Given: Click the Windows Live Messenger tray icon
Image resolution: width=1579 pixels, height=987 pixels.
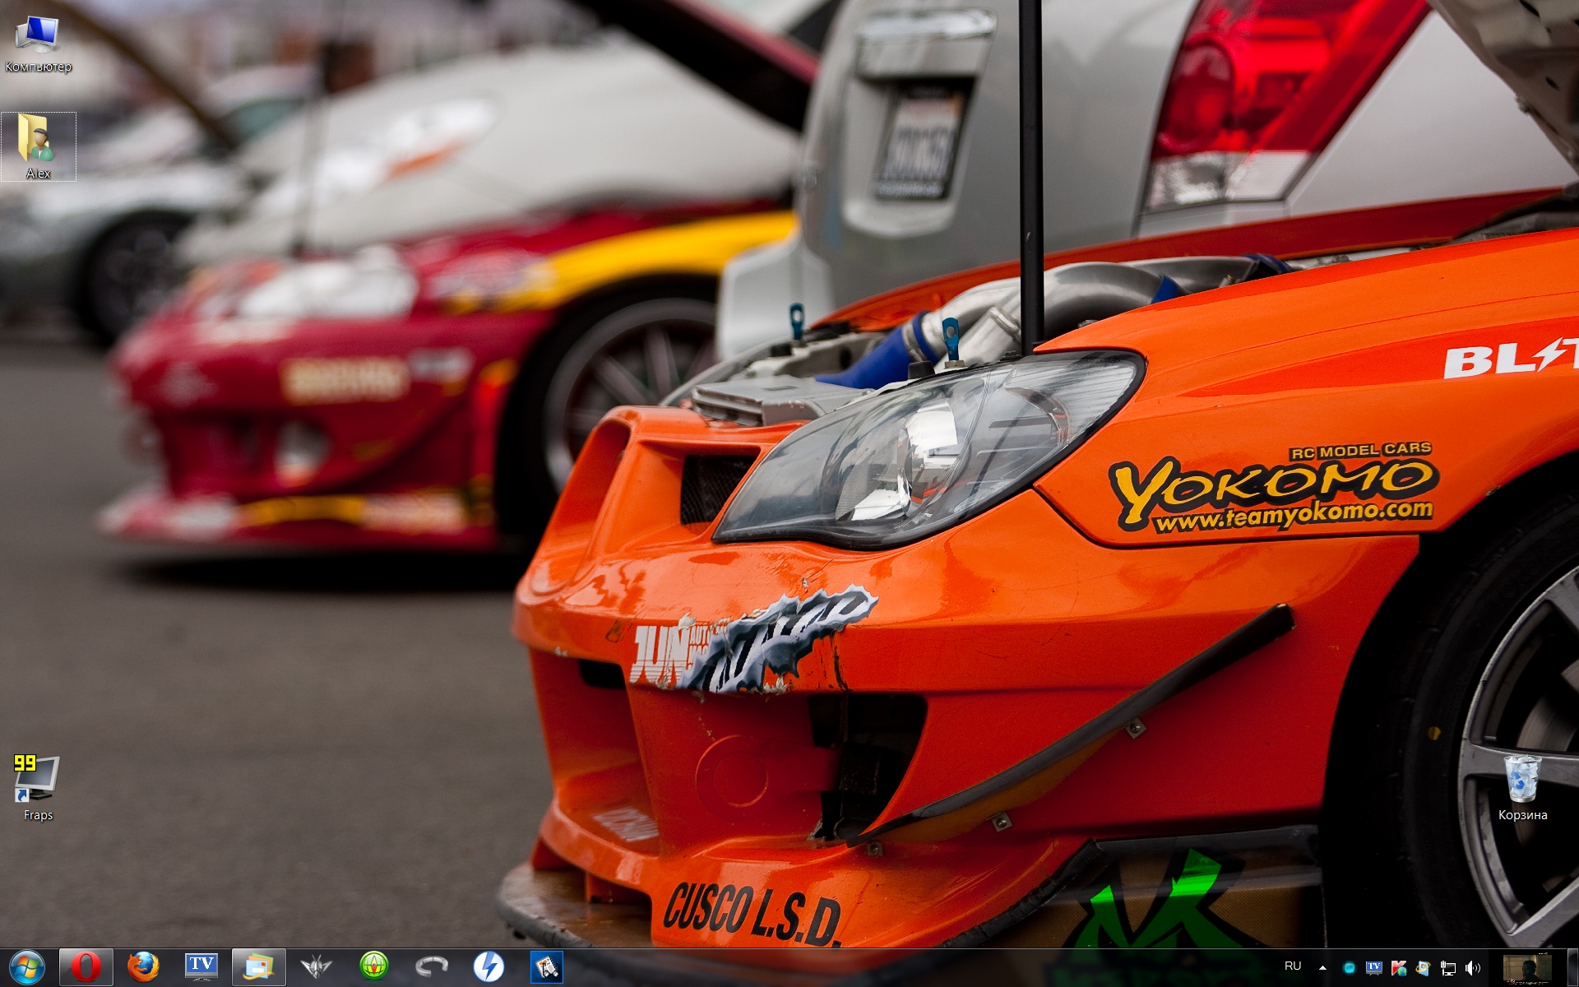Looking at the screenshot, I should 1423,968.
